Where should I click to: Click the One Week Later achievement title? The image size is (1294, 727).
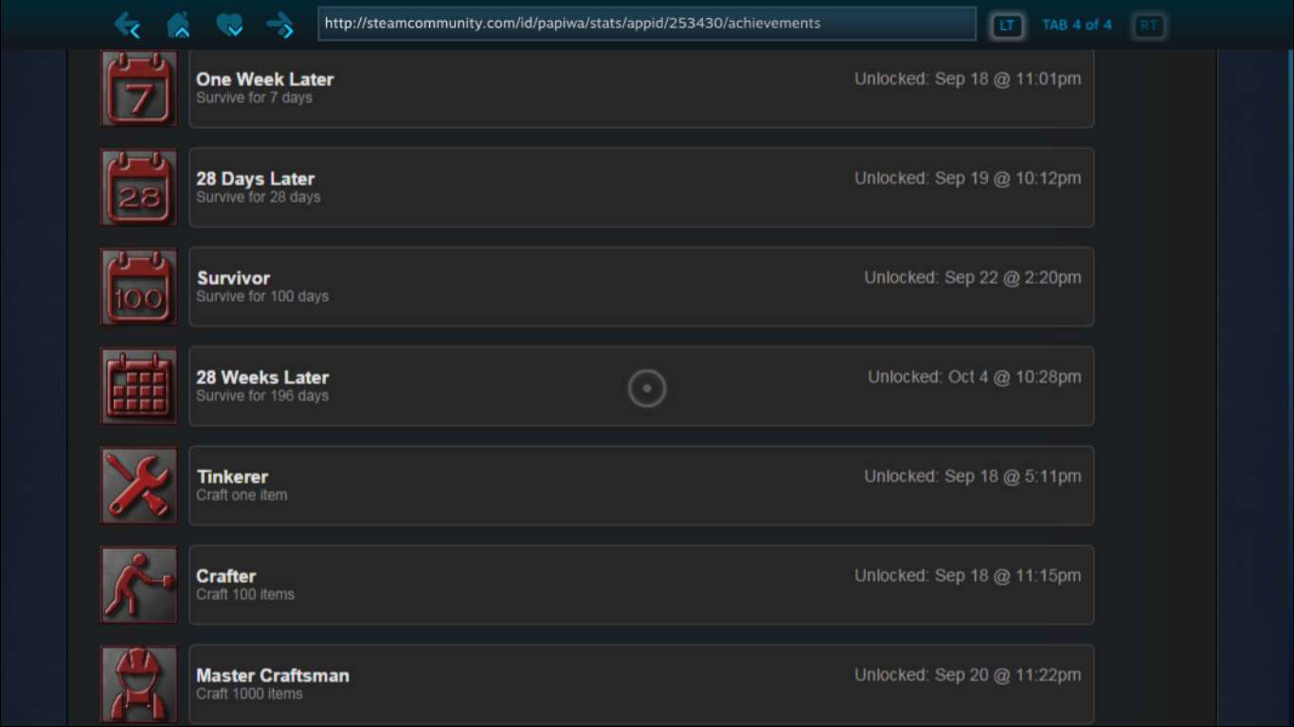(265, 80)
